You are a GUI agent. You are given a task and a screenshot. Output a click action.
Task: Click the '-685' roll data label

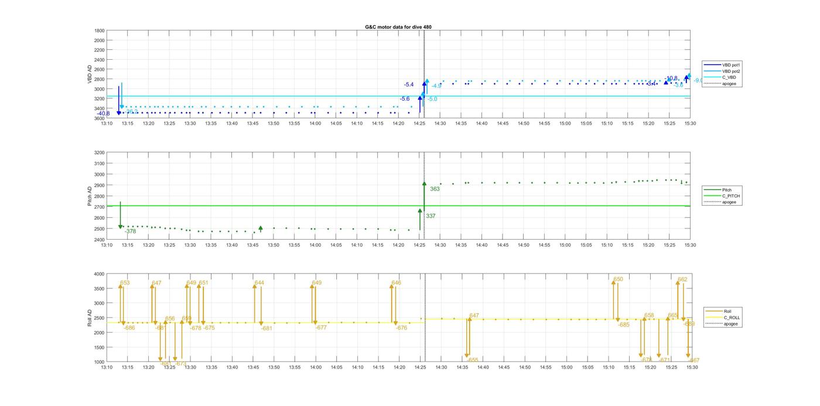coord(624,325)
